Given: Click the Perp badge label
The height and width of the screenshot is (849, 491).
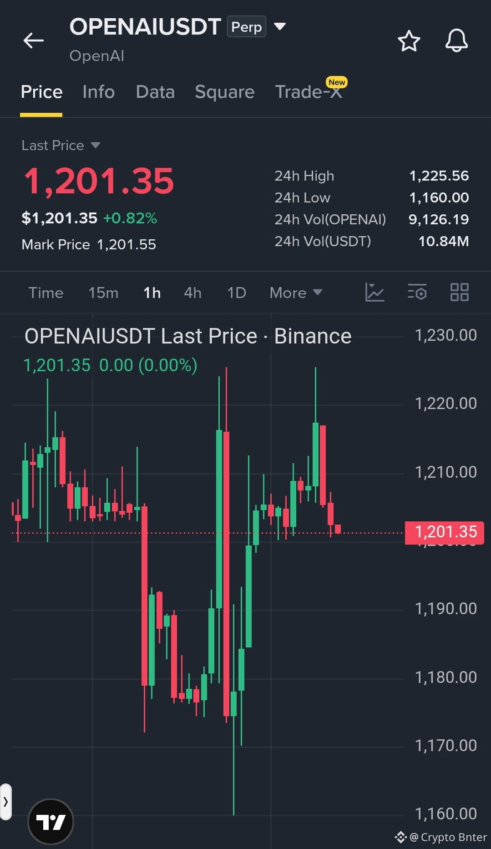Looking at the screenshot, I should coord(246,27).
